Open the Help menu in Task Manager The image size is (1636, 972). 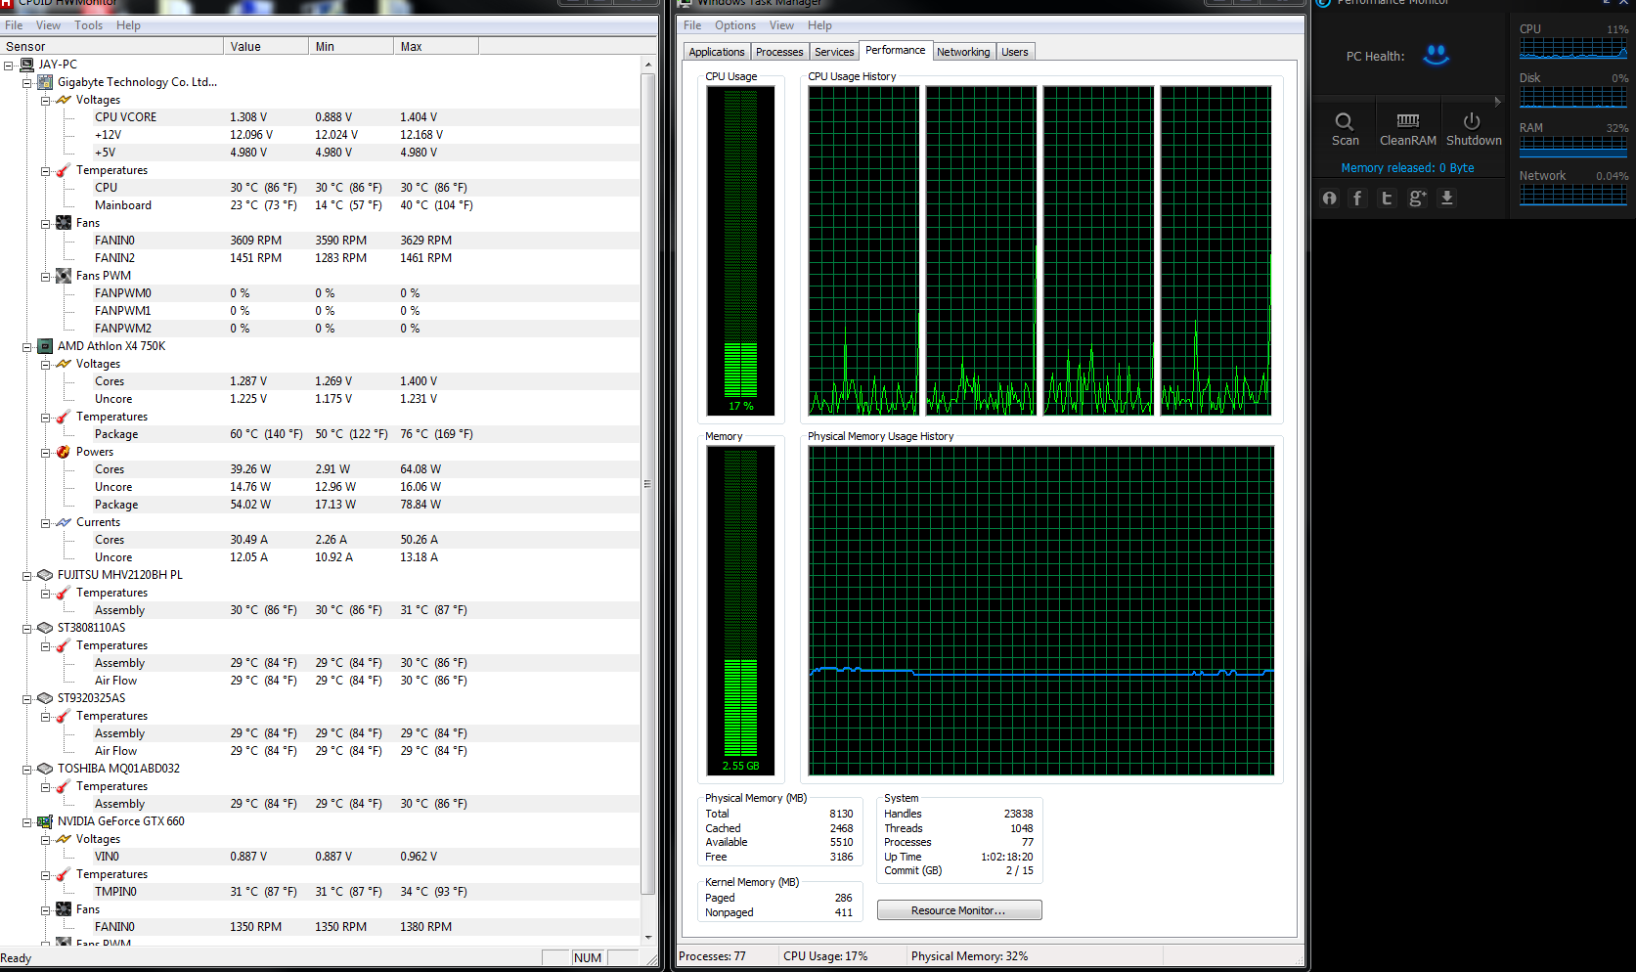click(x=819, y=25)
